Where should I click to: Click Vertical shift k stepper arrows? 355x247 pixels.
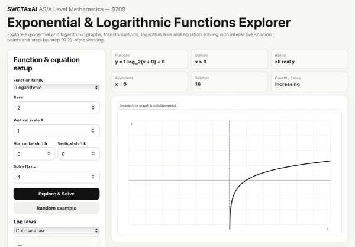(x=93, y=153)
